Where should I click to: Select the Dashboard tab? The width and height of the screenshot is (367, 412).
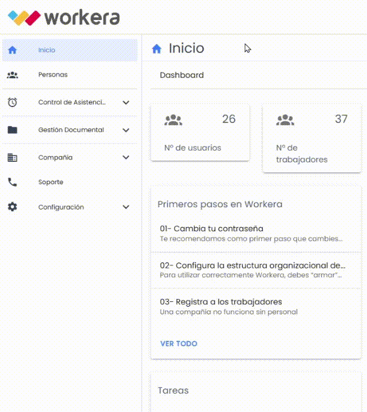182,75
